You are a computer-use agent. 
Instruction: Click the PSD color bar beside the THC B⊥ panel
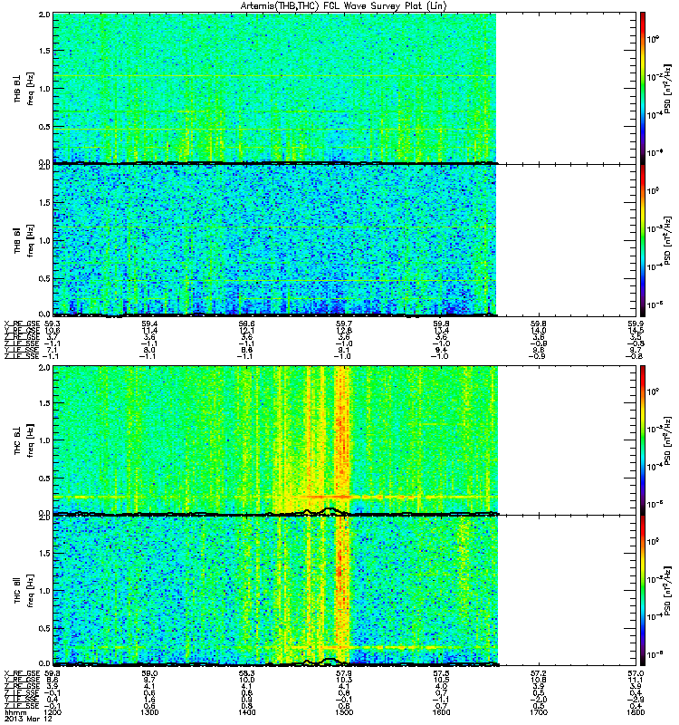pyautogui.click(x=642, y=440)
